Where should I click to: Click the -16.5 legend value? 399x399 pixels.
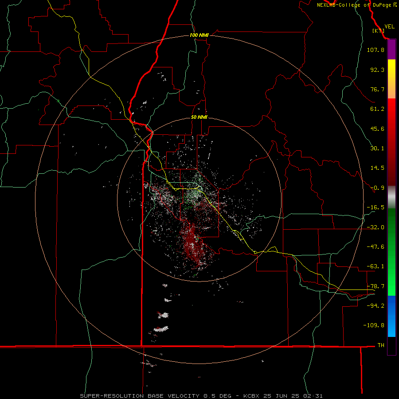pyautogui.click(x=376, y=207)
